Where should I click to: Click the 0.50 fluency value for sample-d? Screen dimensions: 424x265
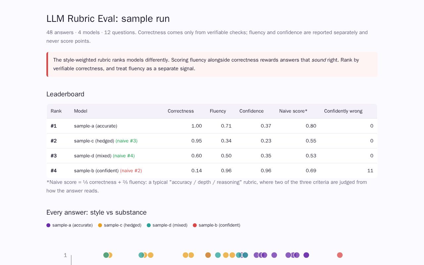226,156
